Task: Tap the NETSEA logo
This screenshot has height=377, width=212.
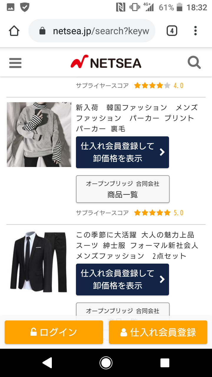Action: tap(106, 62)
